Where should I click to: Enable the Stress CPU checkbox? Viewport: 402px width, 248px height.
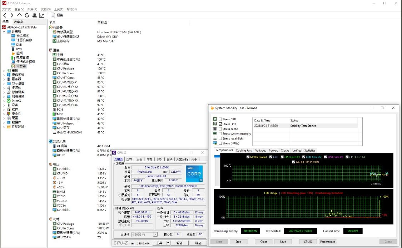pyautogui.click(x=220, y=119)
